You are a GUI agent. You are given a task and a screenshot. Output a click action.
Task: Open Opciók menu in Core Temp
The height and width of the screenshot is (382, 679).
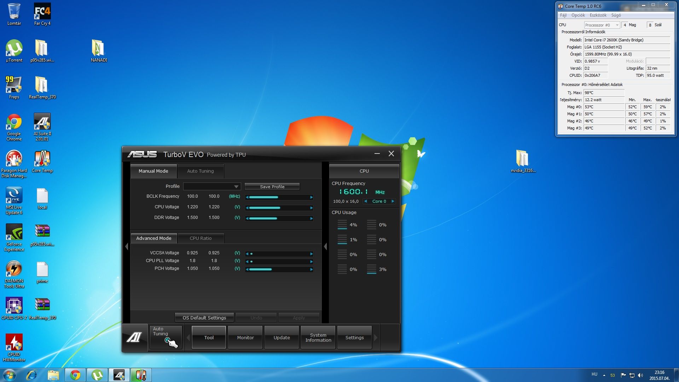[x=578, y=15]
